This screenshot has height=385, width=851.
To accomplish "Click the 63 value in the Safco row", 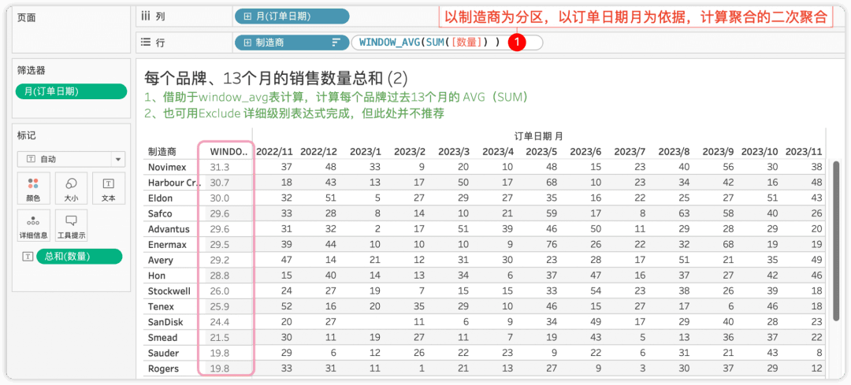I will tap(684, 213).
